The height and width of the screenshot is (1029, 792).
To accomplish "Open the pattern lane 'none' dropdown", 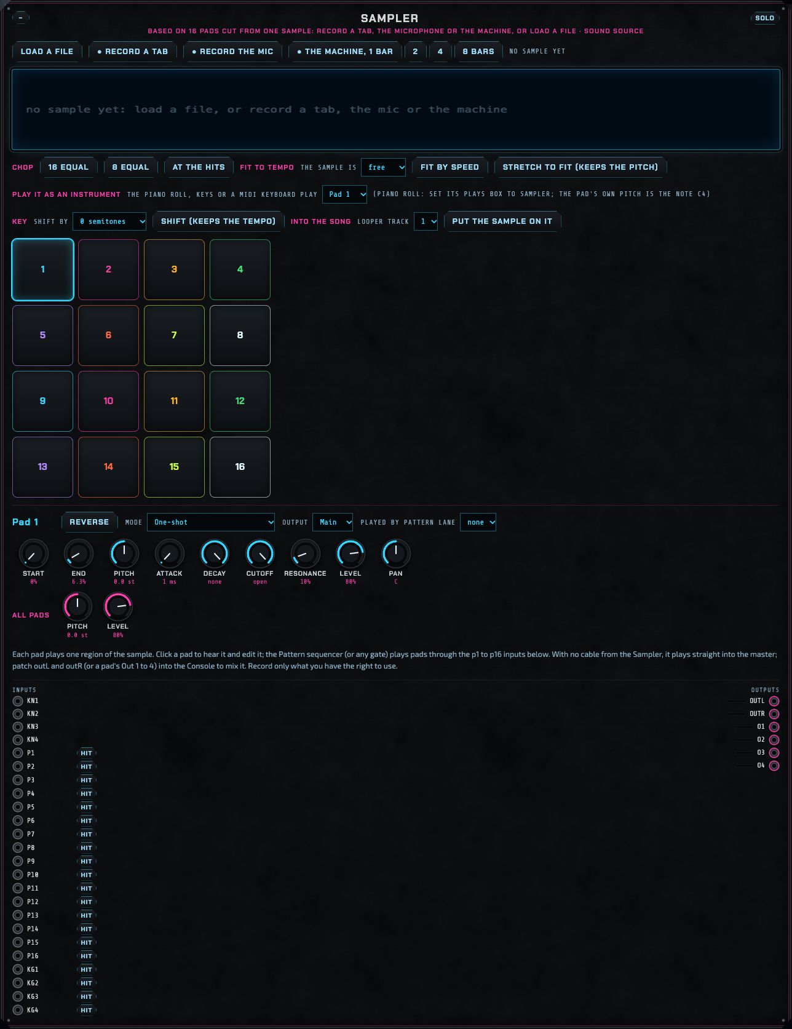I will click(x=478, y=522).
